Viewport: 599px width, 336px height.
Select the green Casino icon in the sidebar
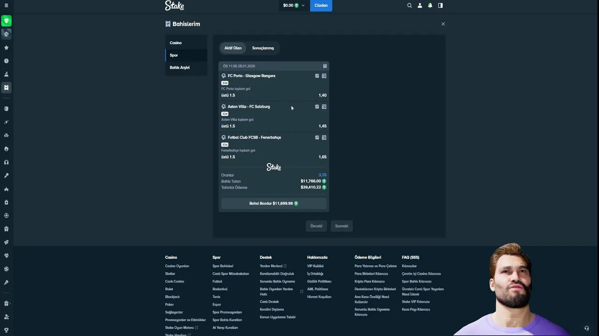[x=6, y=21]
